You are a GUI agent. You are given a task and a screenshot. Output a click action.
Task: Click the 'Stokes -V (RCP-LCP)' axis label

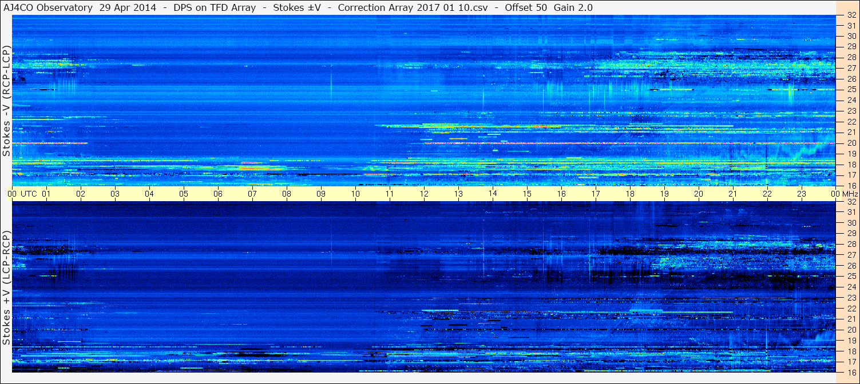[6, 101]
